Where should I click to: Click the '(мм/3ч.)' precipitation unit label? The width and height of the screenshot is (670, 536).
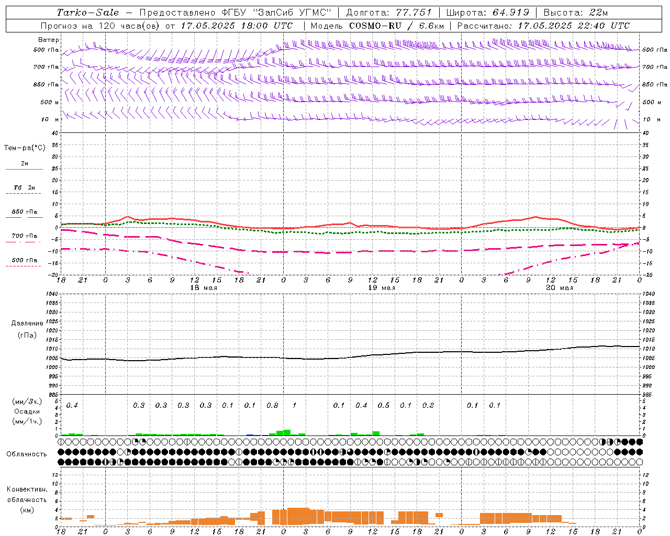tap(27, 401)
